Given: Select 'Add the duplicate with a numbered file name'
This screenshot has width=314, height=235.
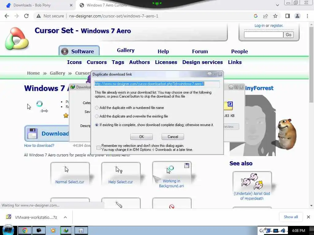Looking at the screenshot, I should coord(97,108).
